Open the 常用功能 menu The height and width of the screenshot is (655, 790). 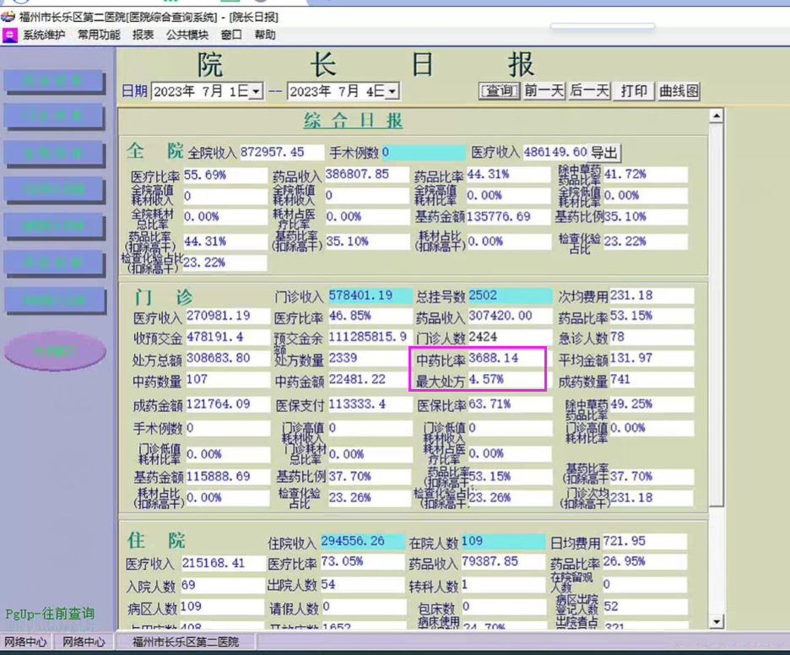click(99, 35)
